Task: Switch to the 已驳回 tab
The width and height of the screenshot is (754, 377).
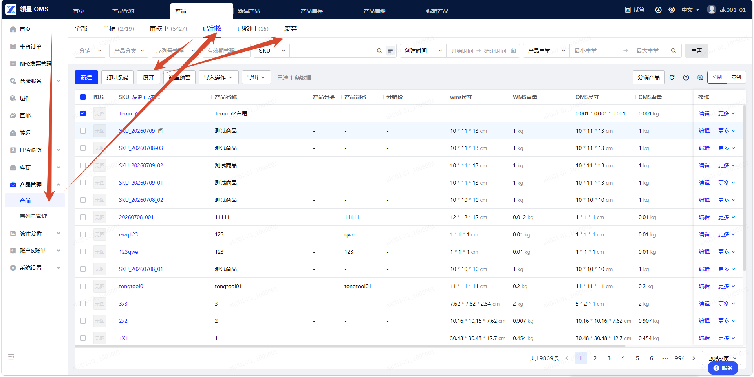Action: pos(253,29)
